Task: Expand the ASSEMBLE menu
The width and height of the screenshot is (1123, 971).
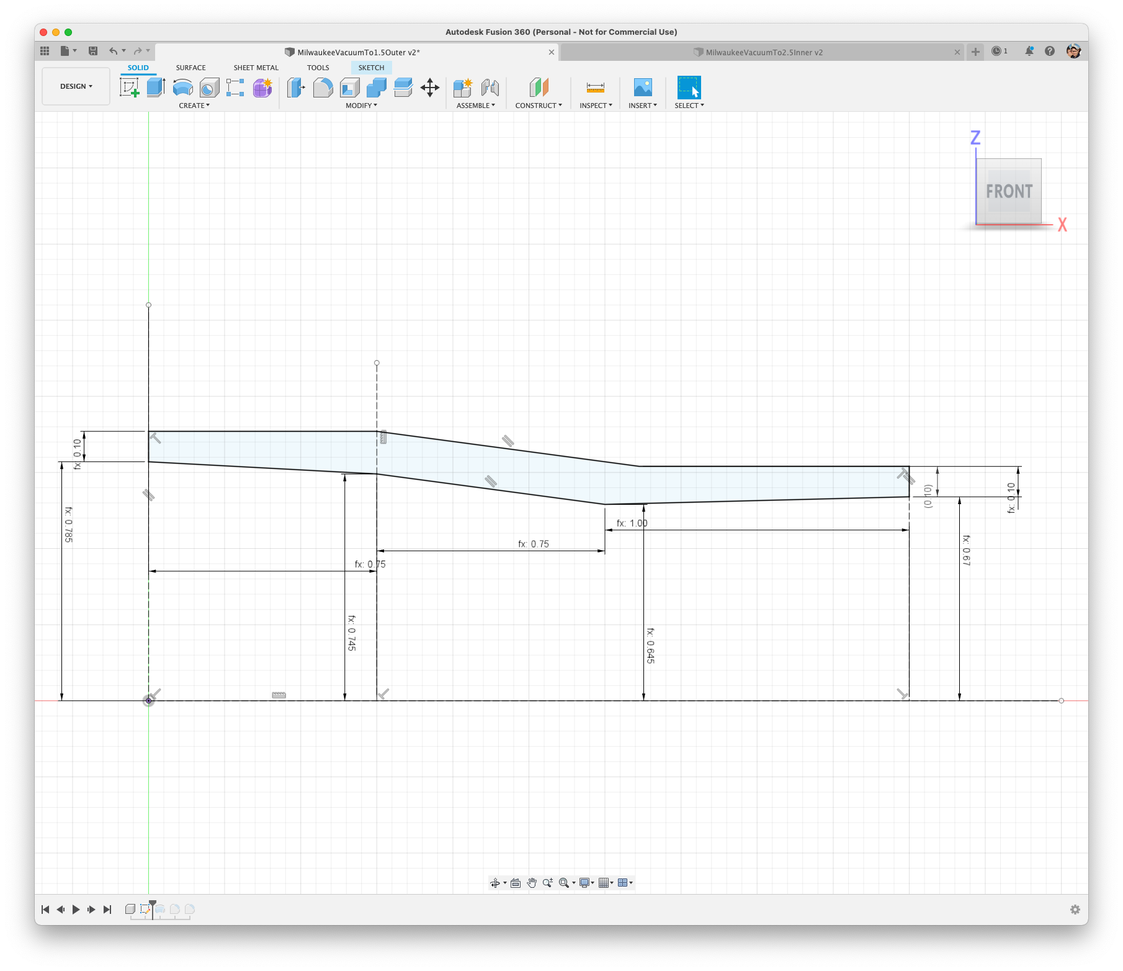Action: pos(476,106)
